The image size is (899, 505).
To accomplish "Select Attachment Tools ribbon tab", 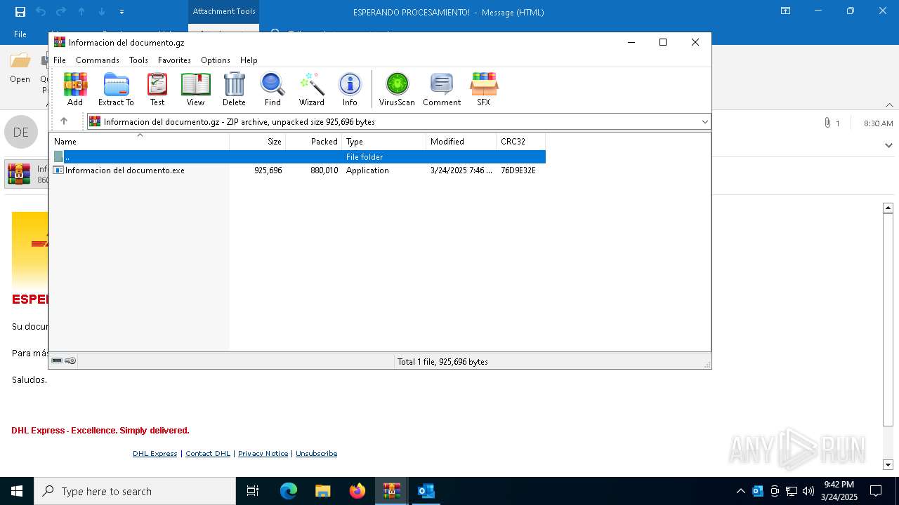I will coord(224,11).
